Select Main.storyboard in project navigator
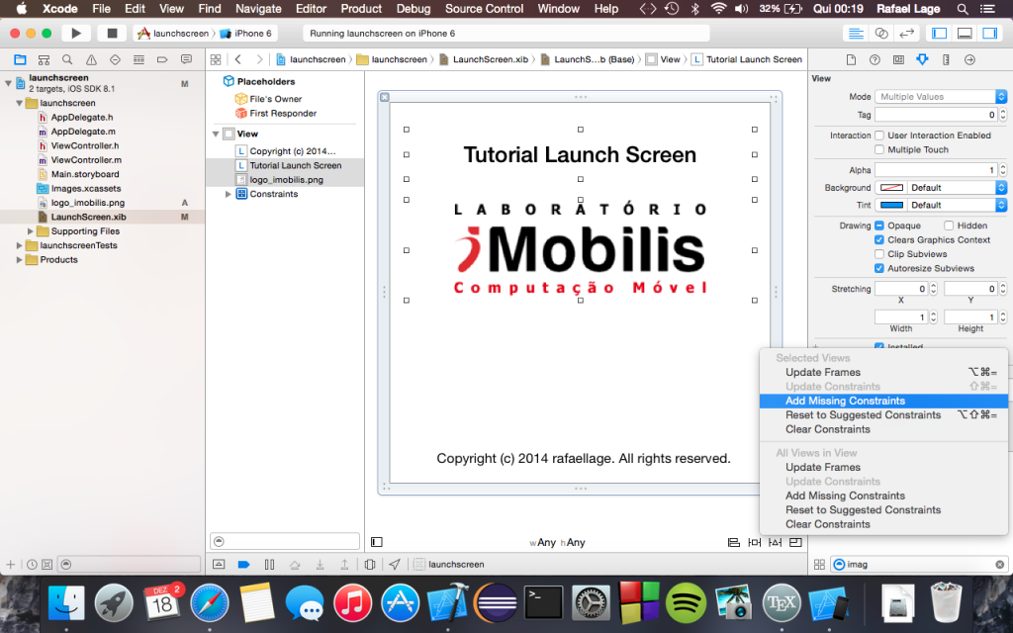The image size is (1013, 633). pos(84,174)
